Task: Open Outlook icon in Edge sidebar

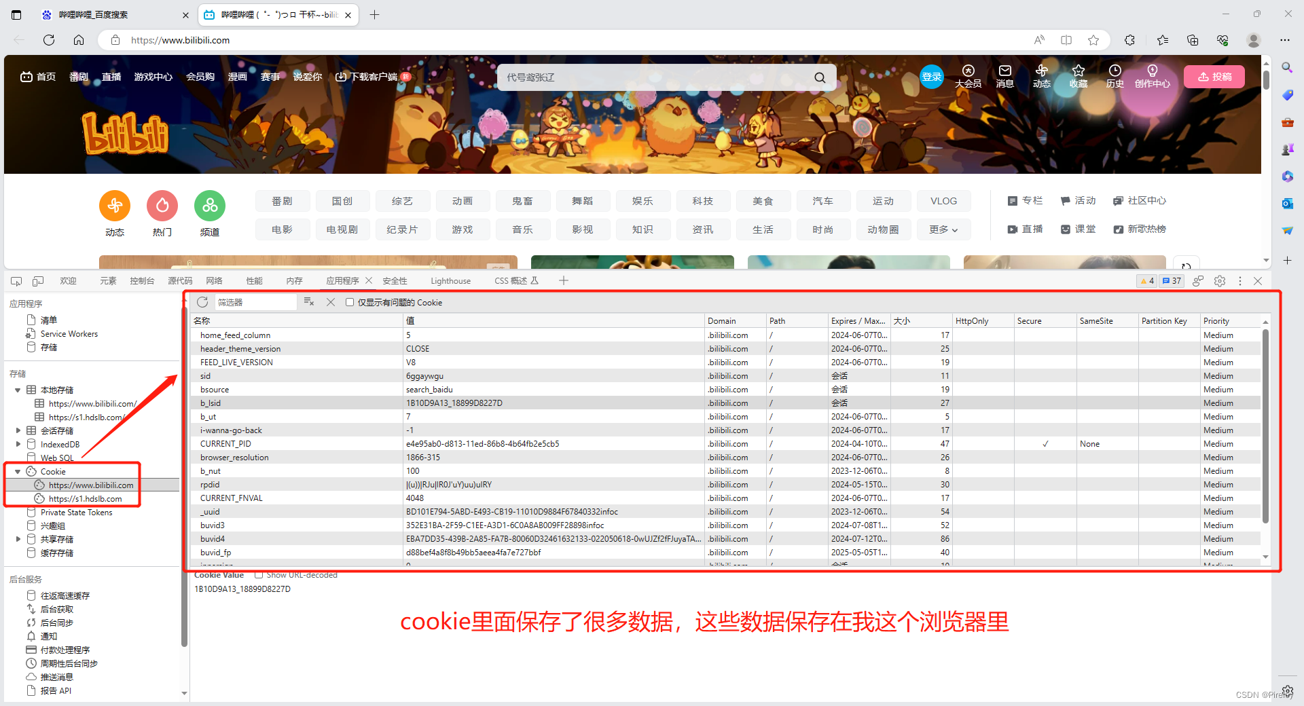Action: (1287, 203)
